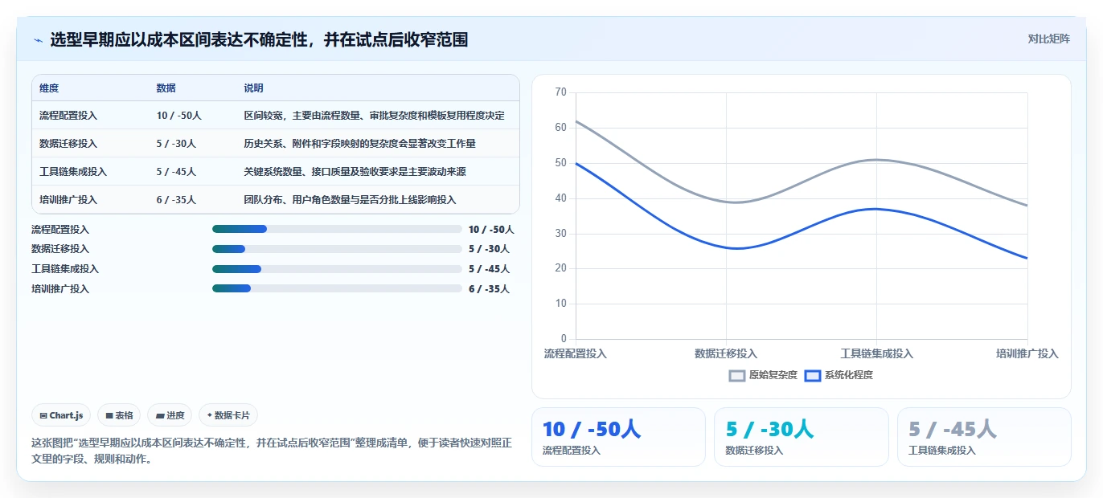Select the 工具链集成投入 cell in the table

(73, 172)
